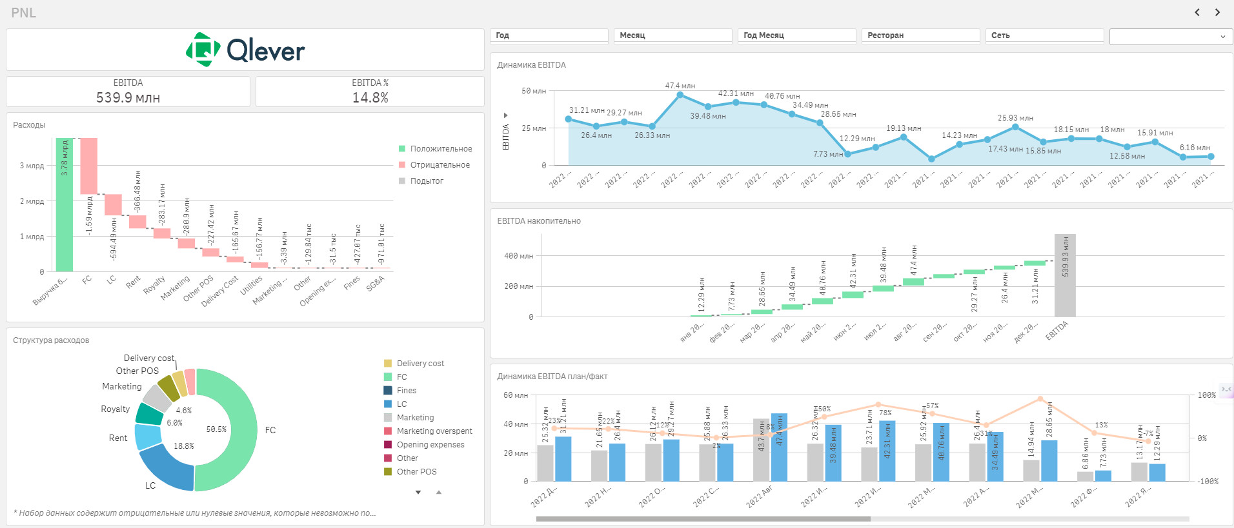Screen dimensions: 1234x528
Task: Click the small play triangle beside EBITDA axis
Action: point(505,115)
